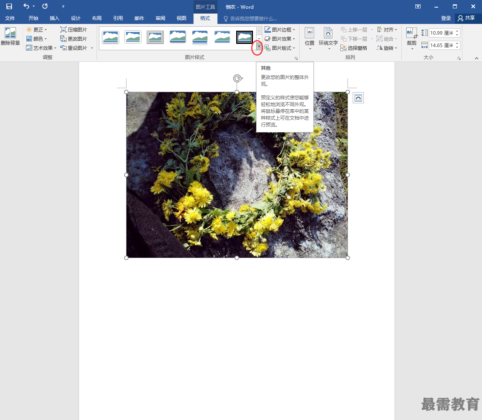Open the 位置 position menu
The height and width of the screenshot is (420, 482).
tap(310, 39)
